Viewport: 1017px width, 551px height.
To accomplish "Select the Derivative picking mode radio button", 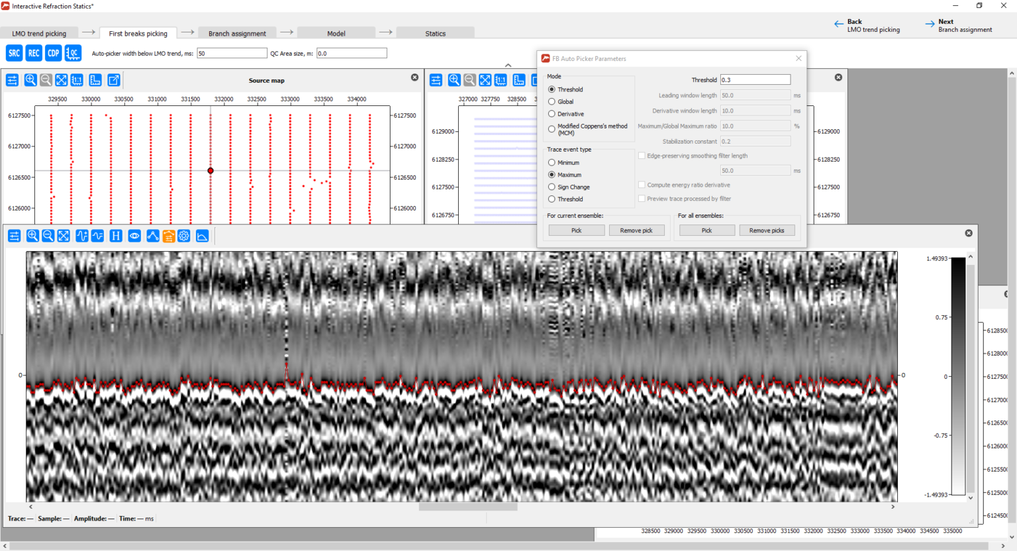I will 552,113.
